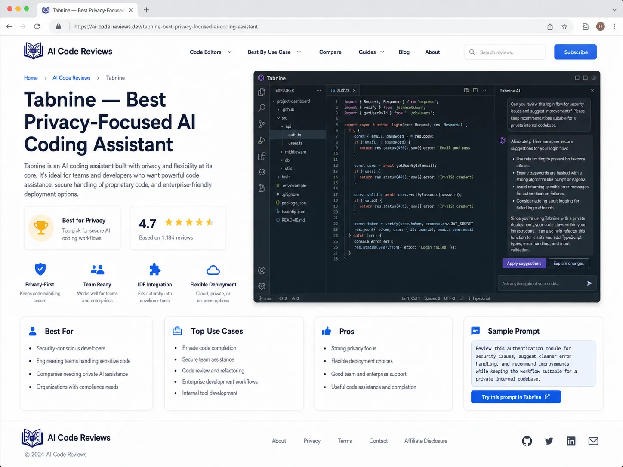Open AI Code Reviews breadcrumb link
623x467 pixels.
coord(71,78)
